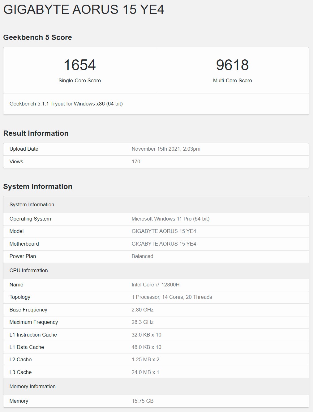
Task: Select the Geekbench 5.1.1 Tryout version text
Action: pos(66,104)
